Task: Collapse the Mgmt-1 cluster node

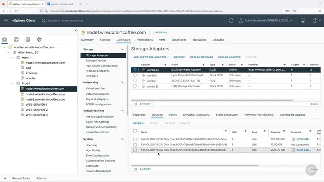Action: (x=12, y=58)
